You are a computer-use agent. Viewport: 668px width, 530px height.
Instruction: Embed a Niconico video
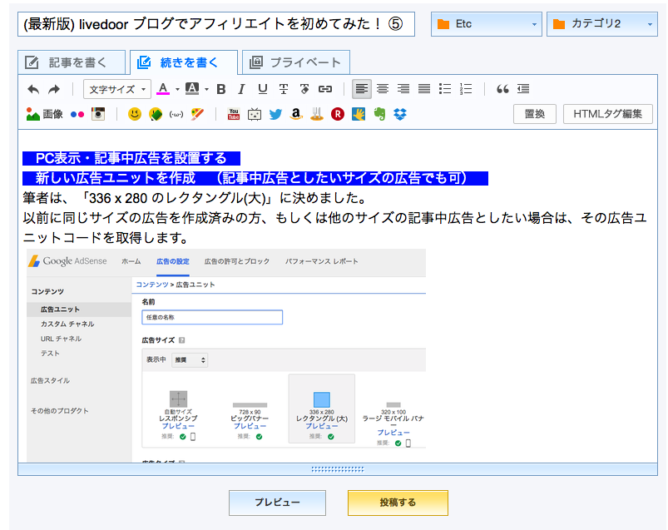(x=255, y=114)
